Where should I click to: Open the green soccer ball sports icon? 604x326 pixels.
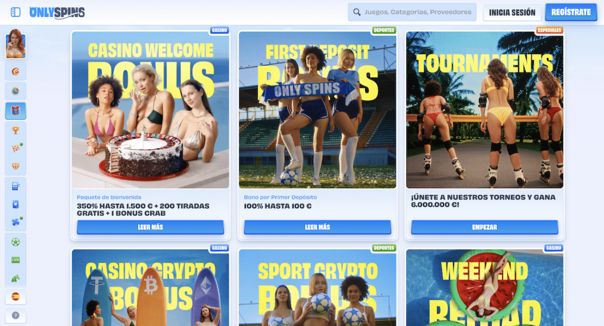click(15, 242)
